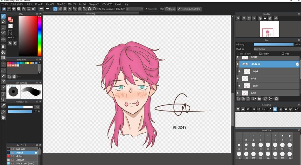Select the Hand tool

coord(3,118)
